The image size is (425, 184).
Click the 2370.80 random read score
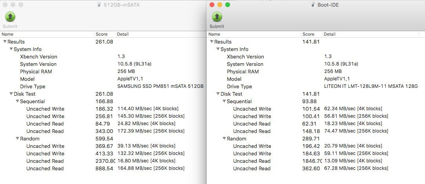coord(106,161)
